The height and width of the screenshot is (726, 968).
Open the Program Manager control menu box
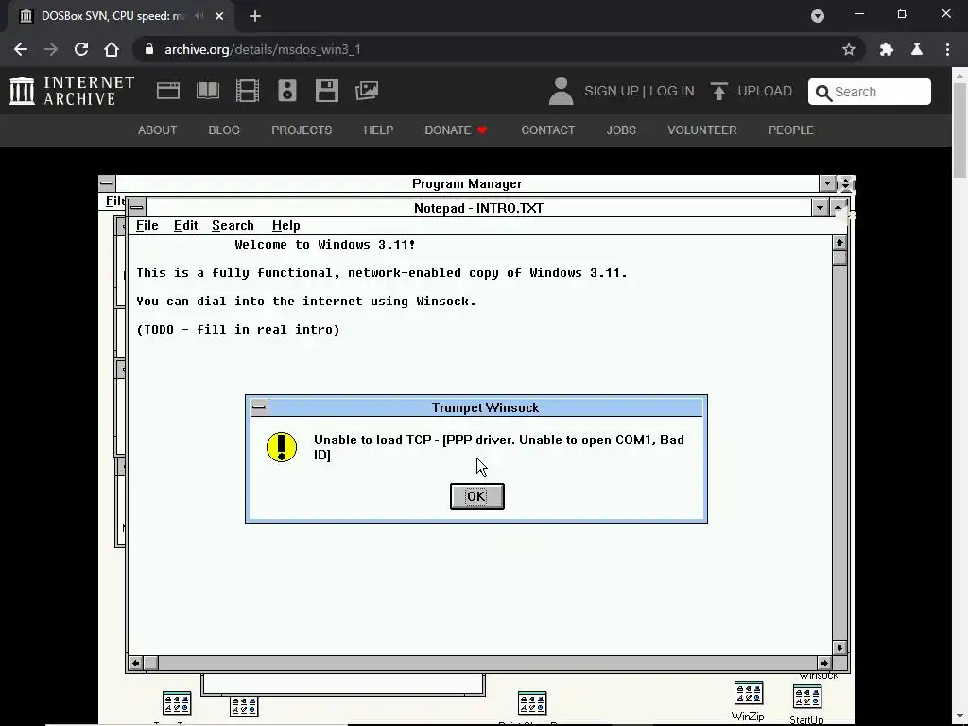click(107, 183)
